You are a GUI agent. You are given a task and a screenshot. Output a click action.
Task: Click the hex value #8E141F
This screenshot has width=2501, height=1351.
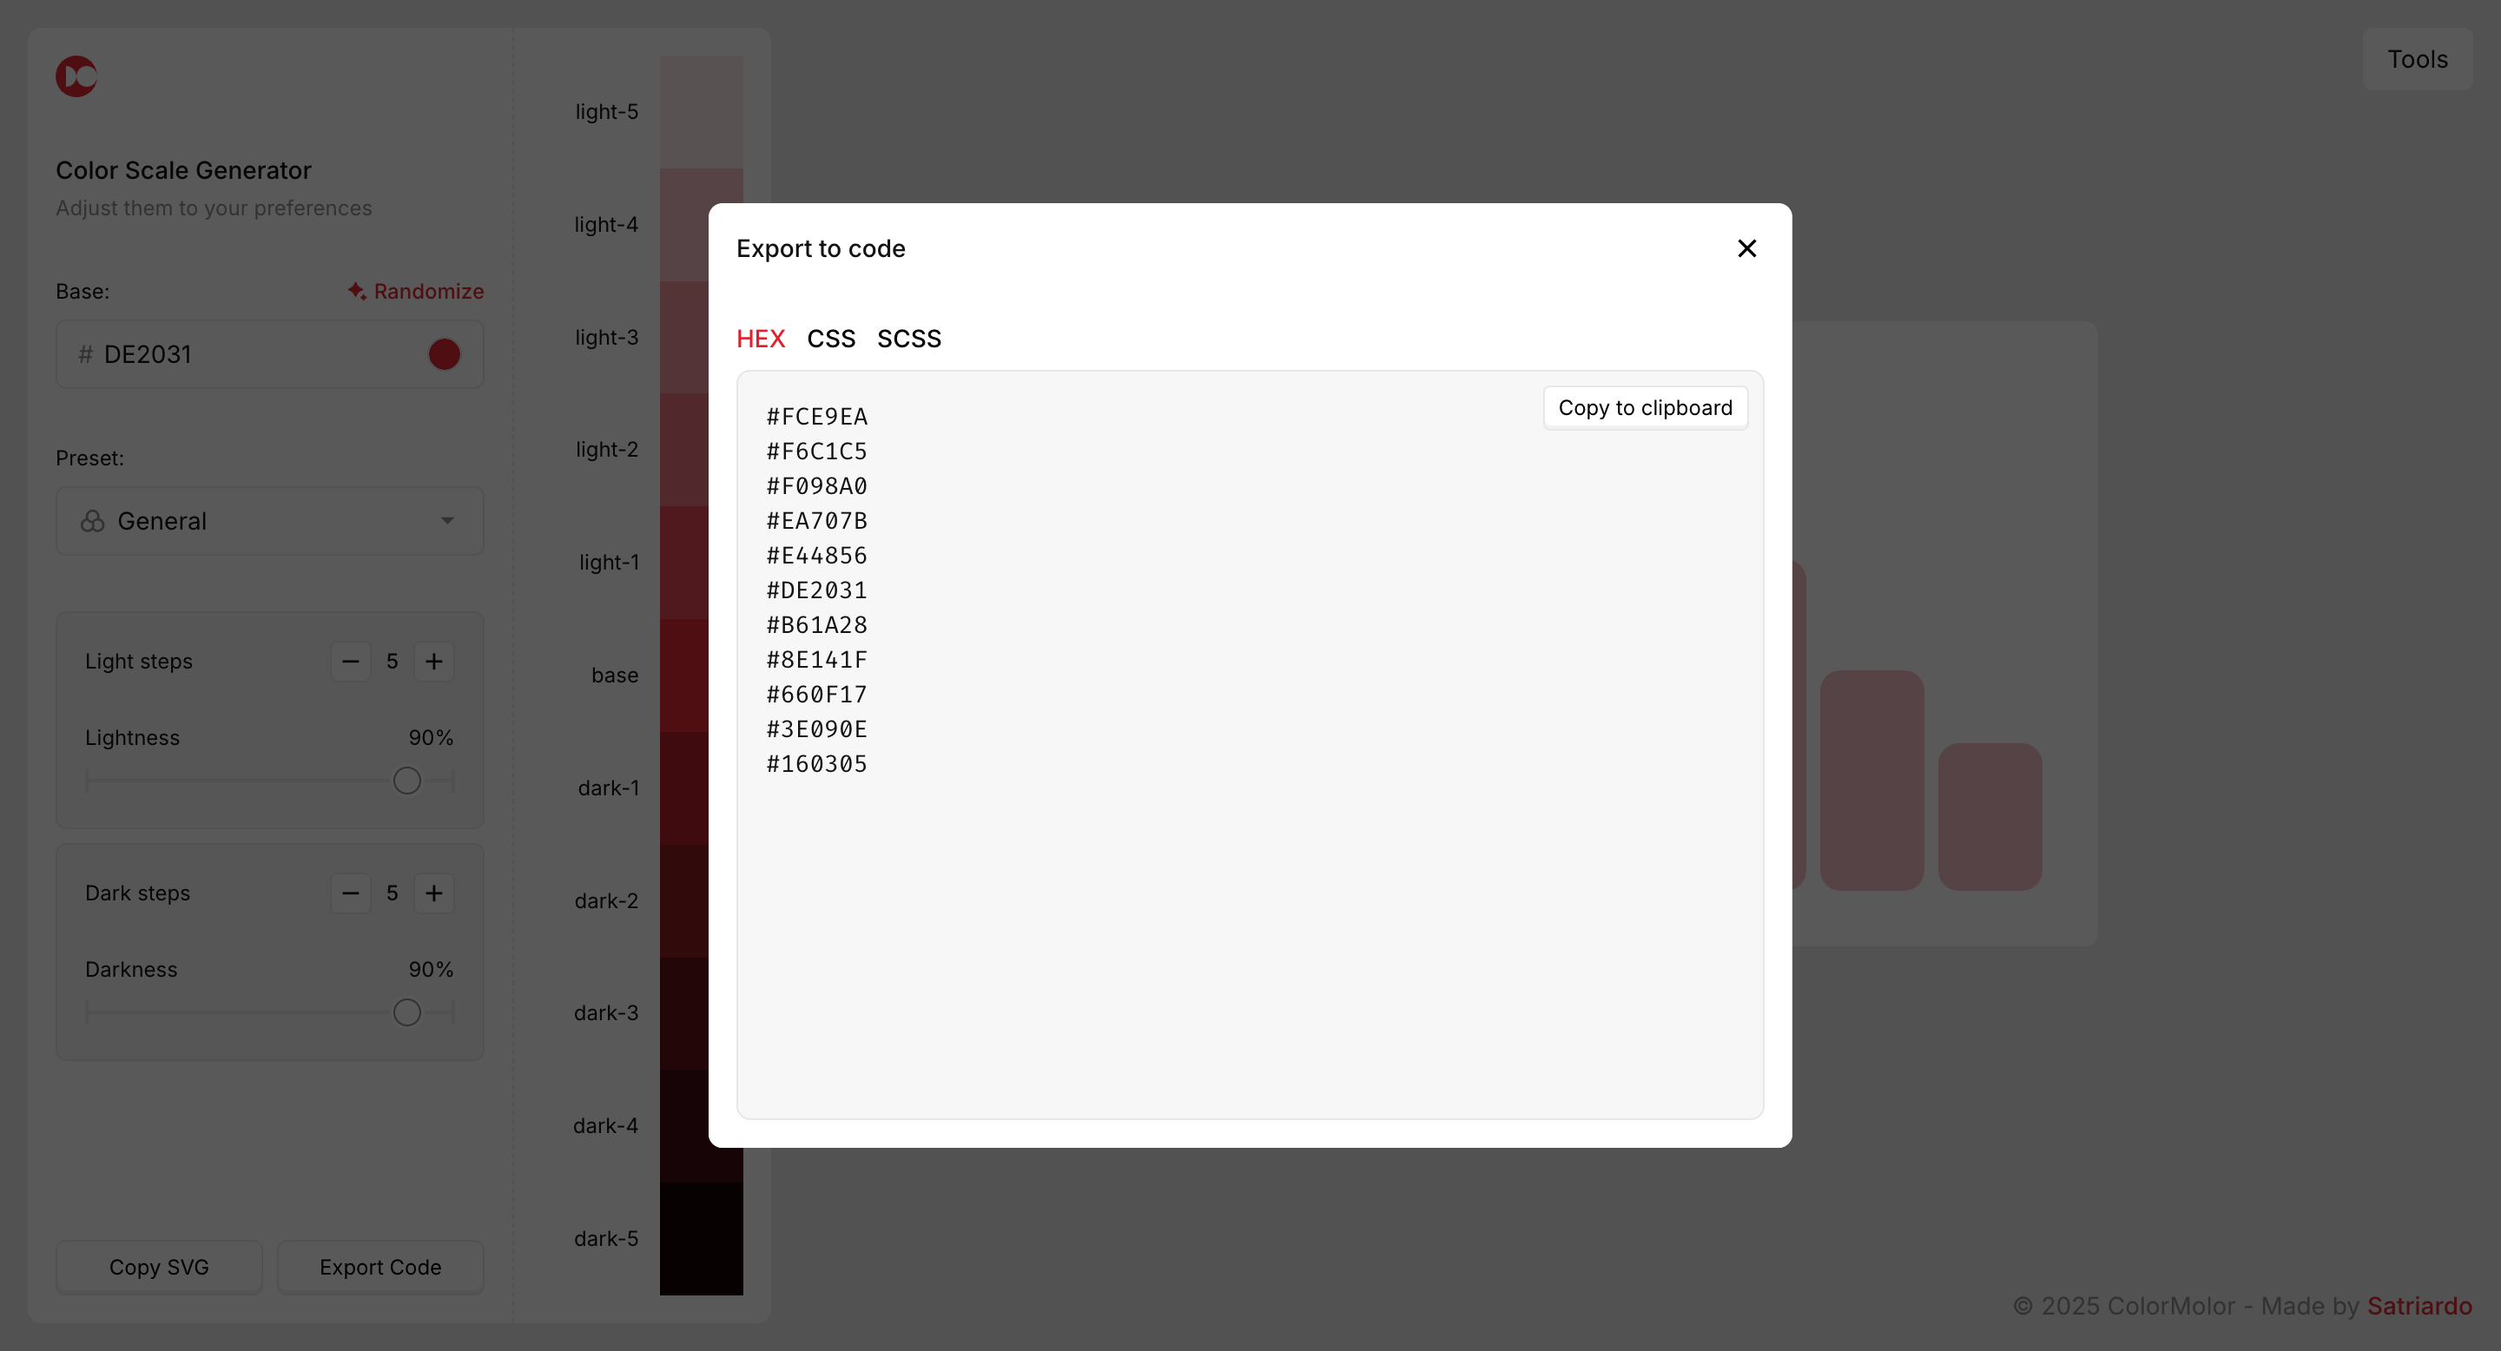click(x=816, y=660)
